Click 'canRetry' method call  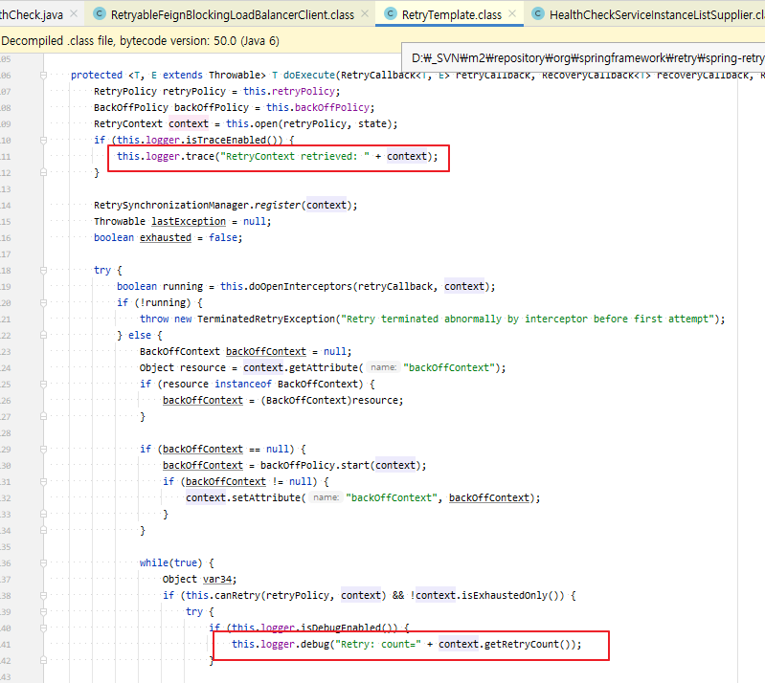point(237,595)
